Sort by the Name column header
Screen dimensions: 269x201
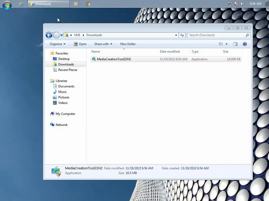[124, 52]
